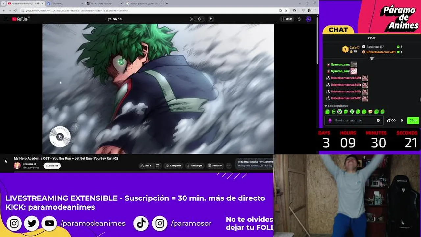Open the chat points infinity icon
The image size is (421, 237).
click(391, 120)
